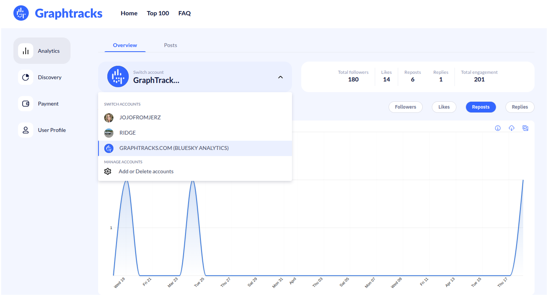
Task: Open FAQ in top navigation
Action: tap(185, 13)
